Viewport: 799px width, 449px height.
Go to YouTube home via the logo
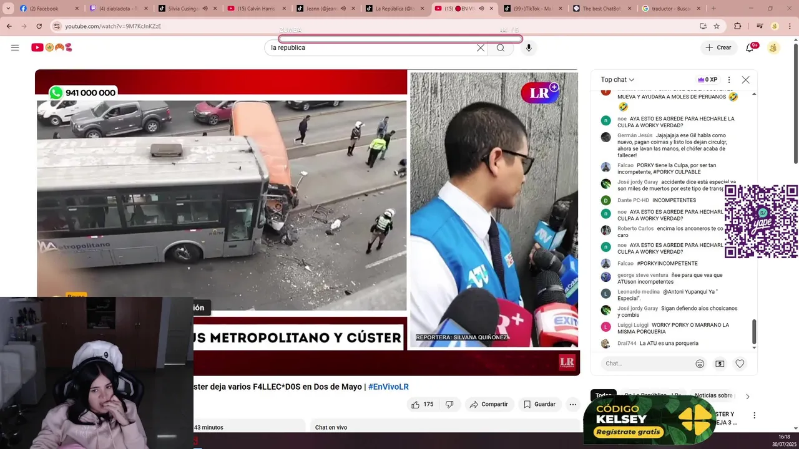52,47
